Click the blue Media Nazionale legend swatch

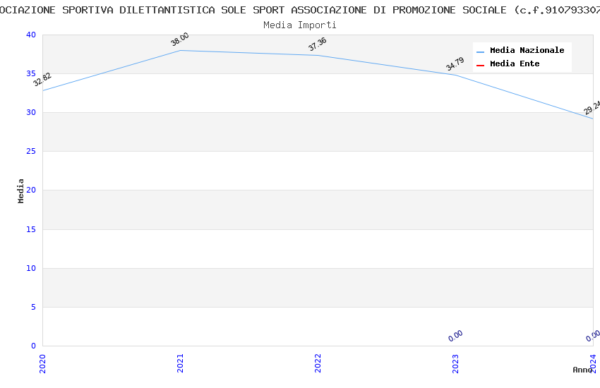pyautogui.click(x=480, y=51)
